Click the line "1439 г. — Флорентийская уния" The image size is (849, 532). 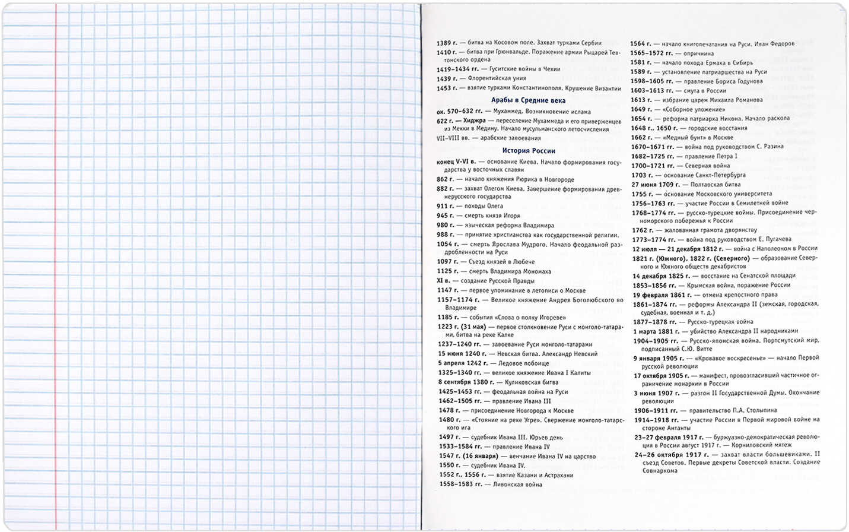click(481, 78)
